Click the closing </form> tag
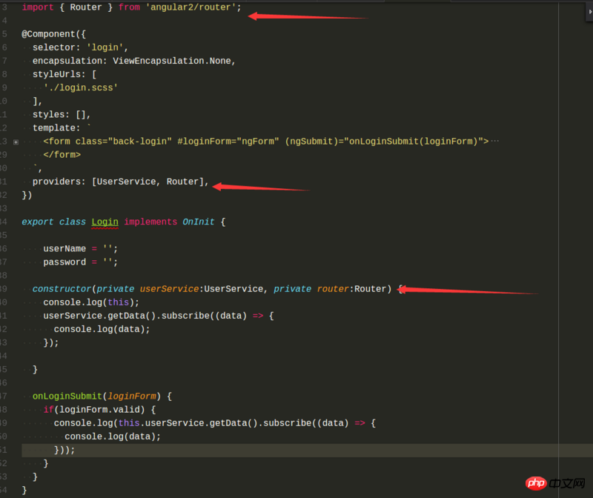The width and height of the screenshot is (593, 498). pos(62,155)
